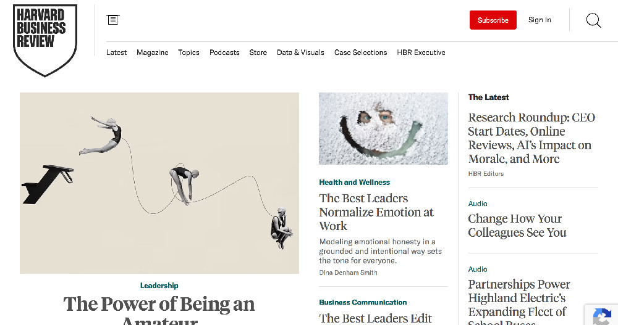618x325 pixels.
Task: Open the Magazine menu item
Action: pos(152,52)
